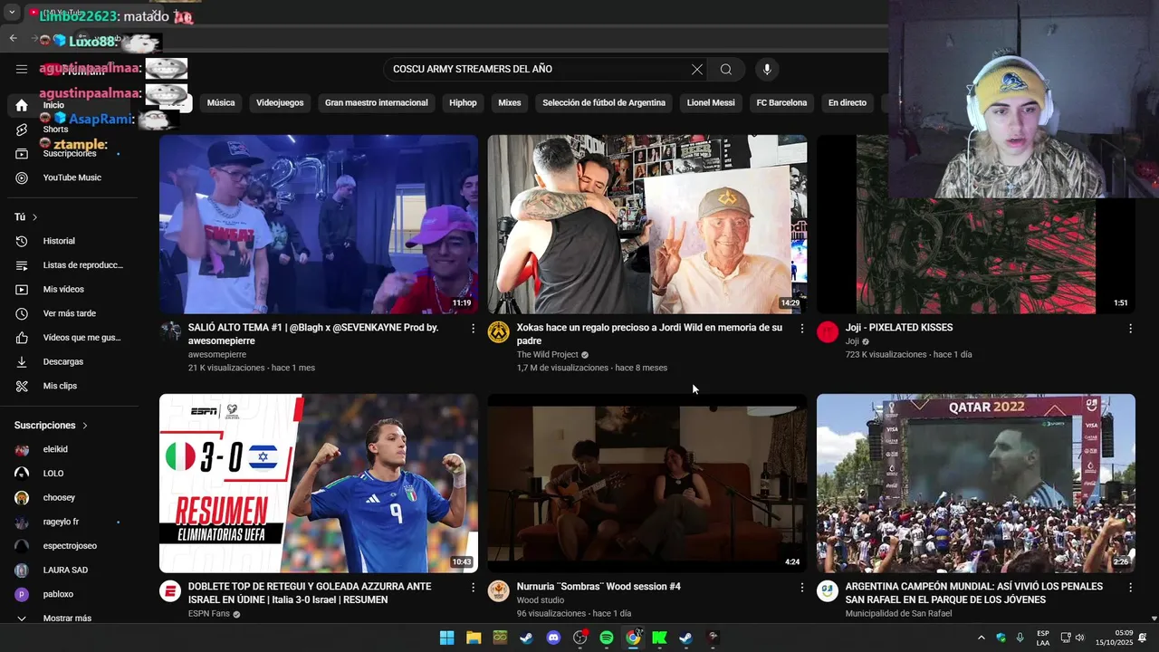Image resolution: width=1159 pixels, height=652 pixels.
Task: Click Municipalidad de San Rafael channel avatar
Action: 828,591
